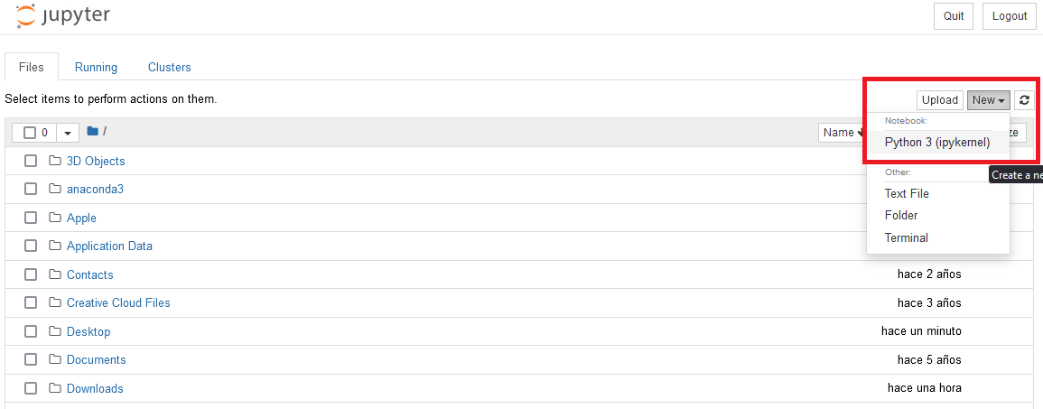The image size is (1043, 409).
Task: Toggle the select-all items checkbox
Action: point(30,133)
